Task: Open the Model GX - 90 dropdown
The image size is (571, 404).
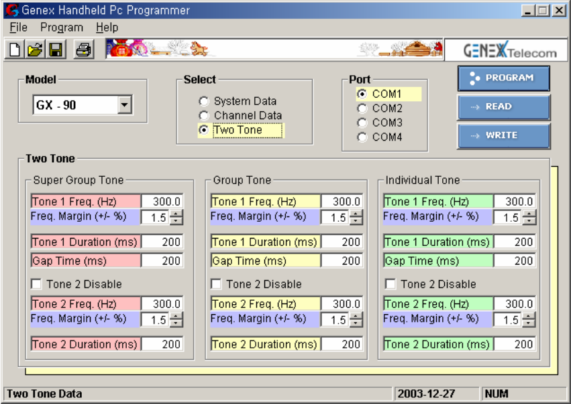Action: (x=125, y=105)
